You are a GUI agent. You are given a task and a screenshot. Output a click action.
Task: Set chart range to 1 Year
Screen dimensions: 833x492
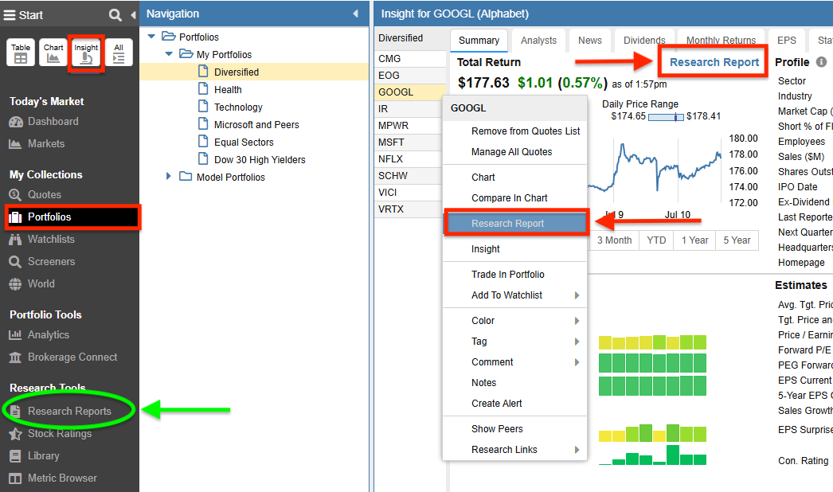pos(694,240)
